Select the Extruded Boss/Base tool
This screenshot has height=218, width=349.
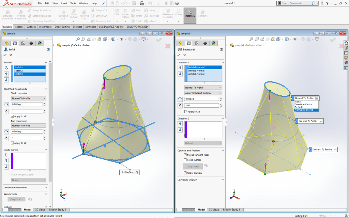[7, 14]
